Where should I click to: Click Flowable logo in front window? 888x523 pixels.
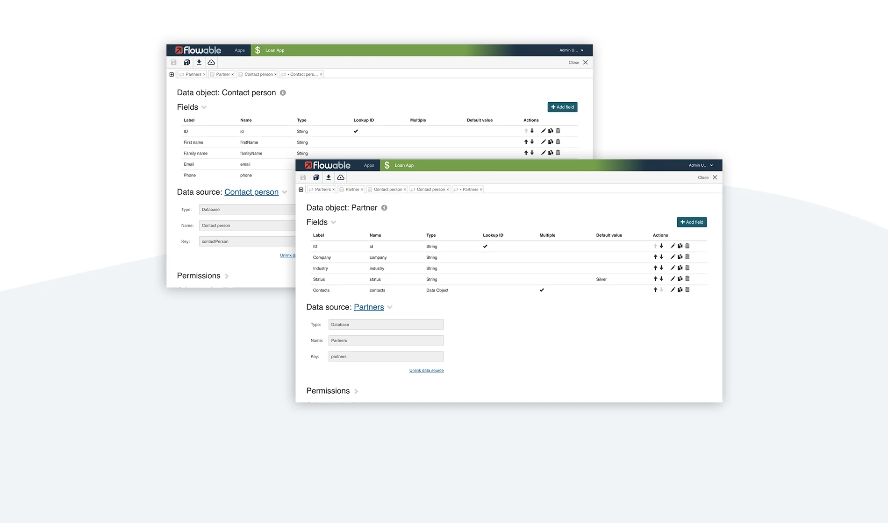coord(327,165)
